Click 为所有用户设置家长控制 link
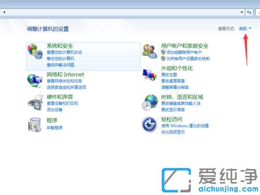 click(x=188, y=59)
